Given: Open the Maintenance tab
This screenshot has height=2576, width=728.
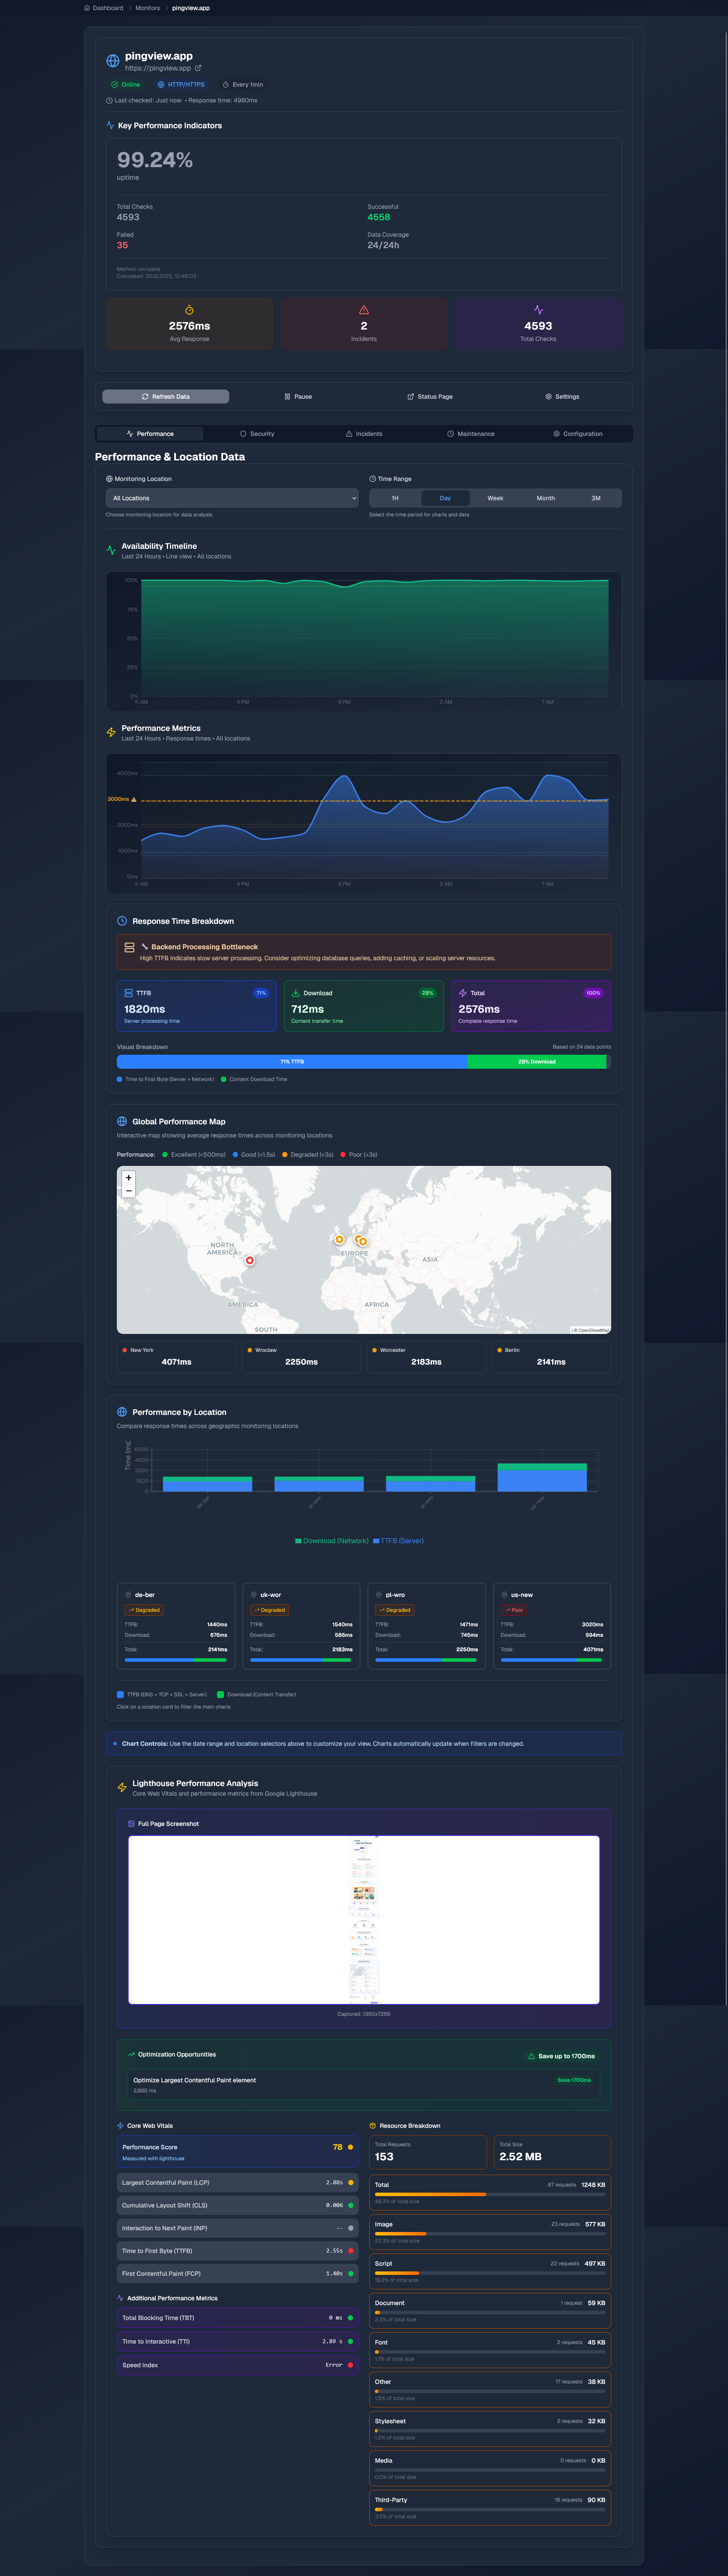Looking at the screenshot, I should click(x=471, y=434).
